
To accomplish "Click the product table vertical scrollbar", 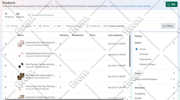I will pyautogui.click(x=130, y=51).
